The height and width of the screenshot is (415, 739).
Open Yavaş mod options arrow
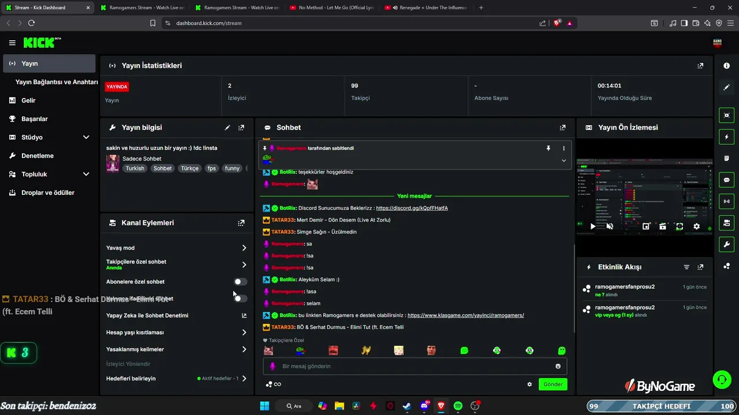[244, 248]
